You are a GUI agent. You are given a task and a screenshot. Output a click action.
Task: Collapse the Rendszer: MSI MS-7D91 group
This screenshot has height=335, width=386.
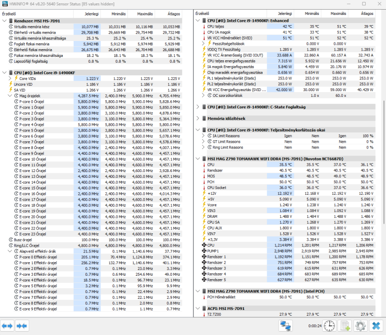click(4, 21)
